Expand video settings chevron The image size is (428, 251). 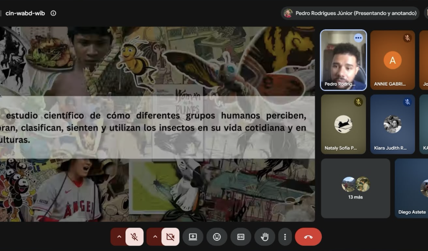click(x=155, y=237)
